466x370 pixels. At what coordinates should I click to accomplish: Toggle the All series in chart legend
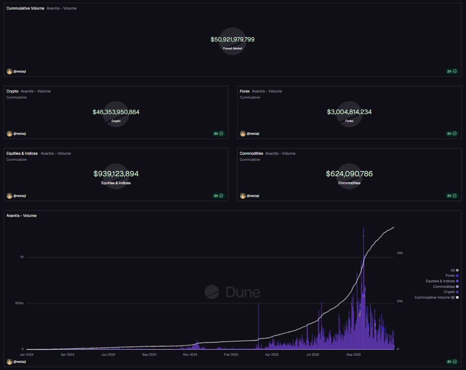[454, 270]
